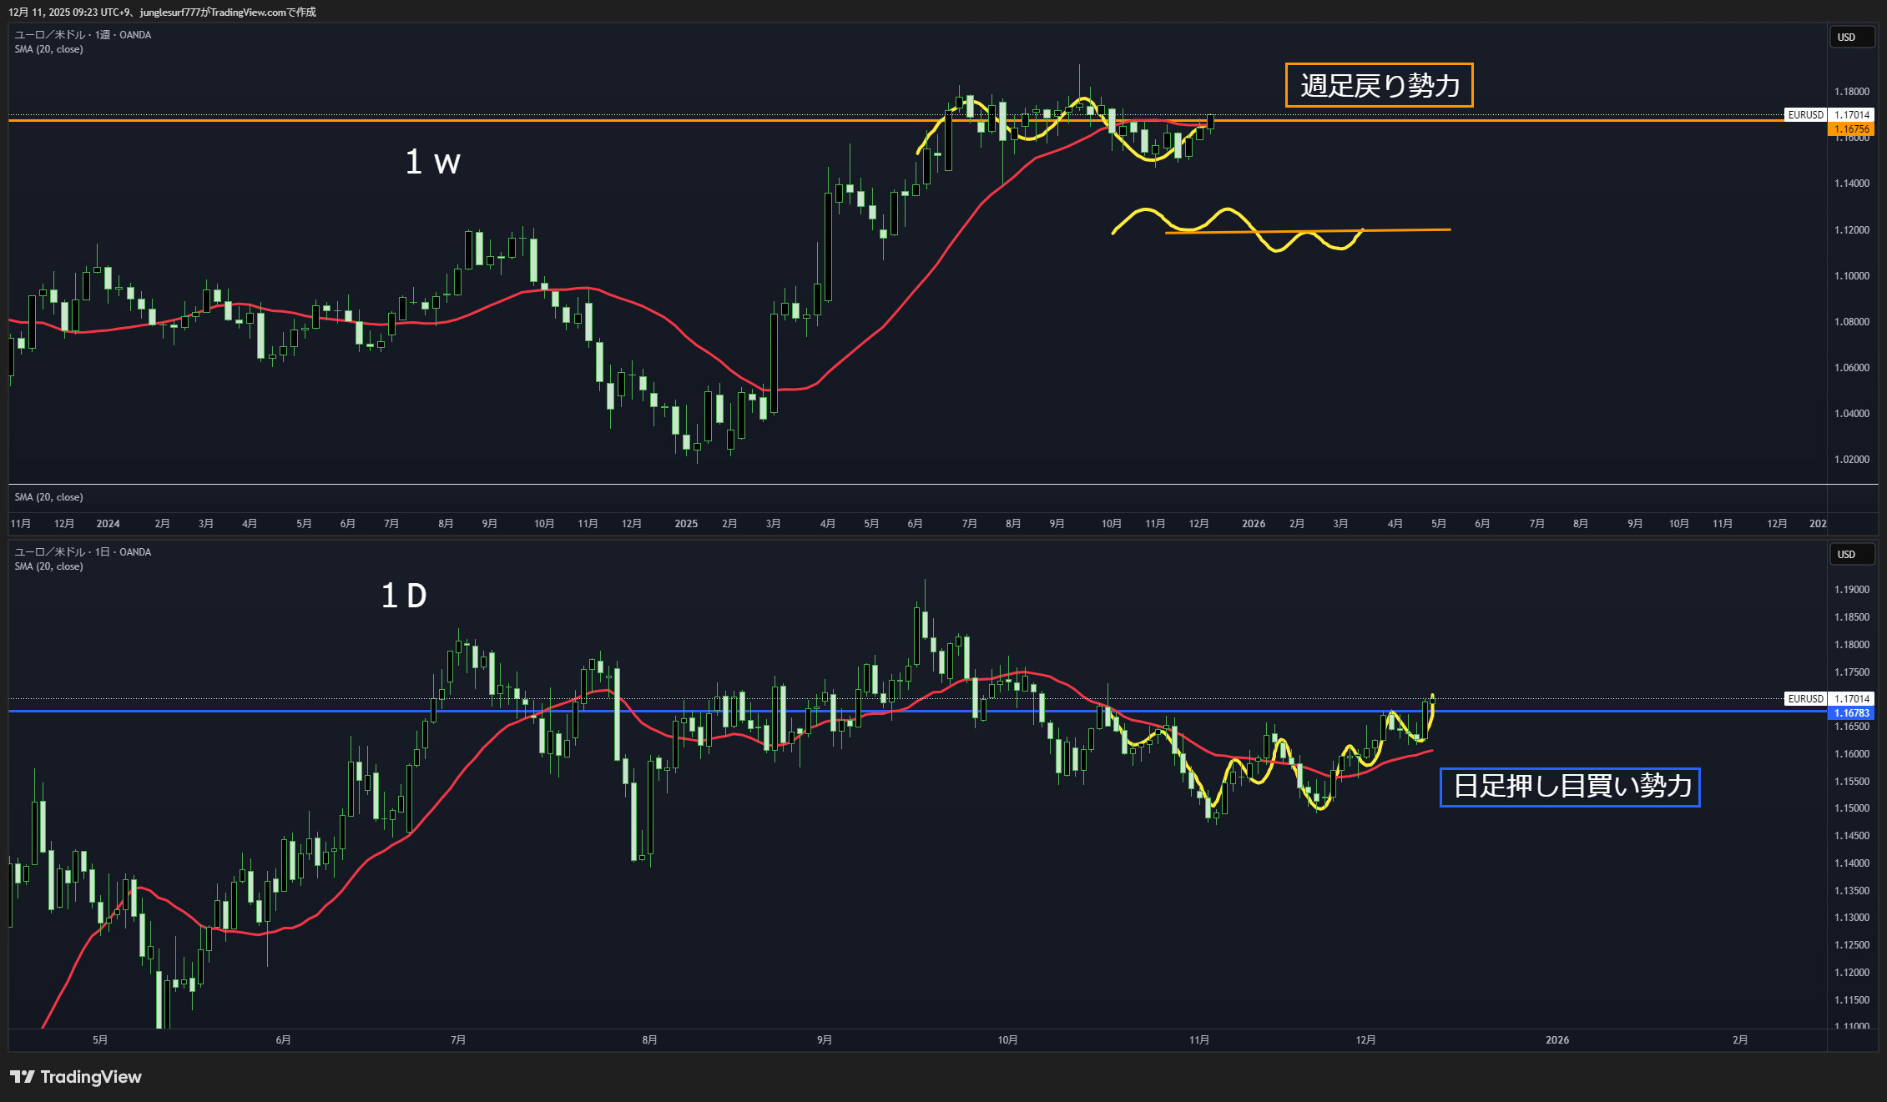1887x1102 pixels.
Task: Click the 2025 label on weekly time axis
Action: pyautogui.click(x=686, y=524)
